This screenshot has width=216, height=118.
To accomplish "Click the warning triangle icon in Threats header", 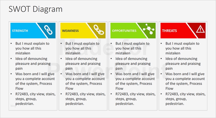I will [x=200, y=29].
